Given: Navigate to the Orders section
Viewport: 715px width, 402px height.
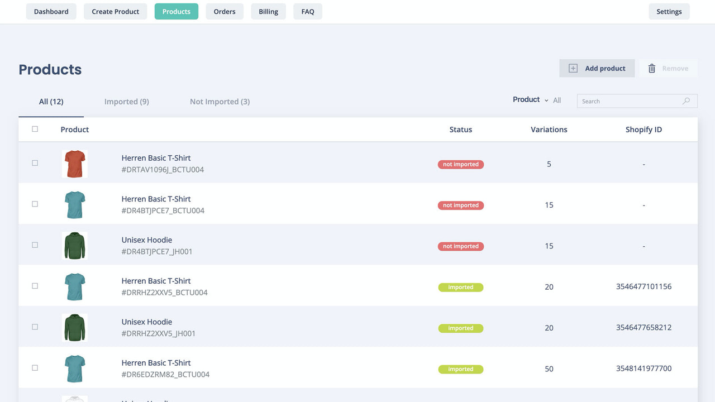Looking at the screenshot, I should pyautogui.click(x=225, y=11).
